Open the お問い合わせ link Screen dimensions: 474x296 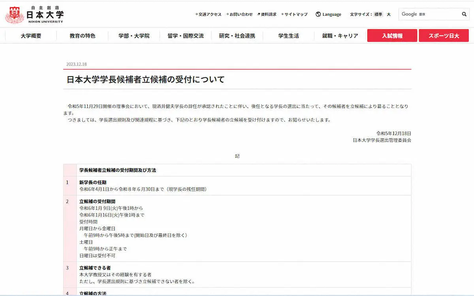pyautogui.click(x=241, y=14)
